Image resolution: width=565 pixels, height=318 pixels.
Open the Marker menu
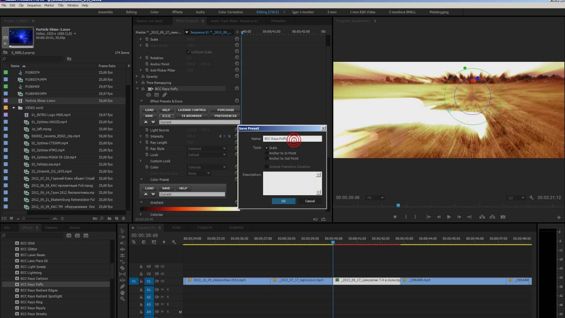pos(49,5)
